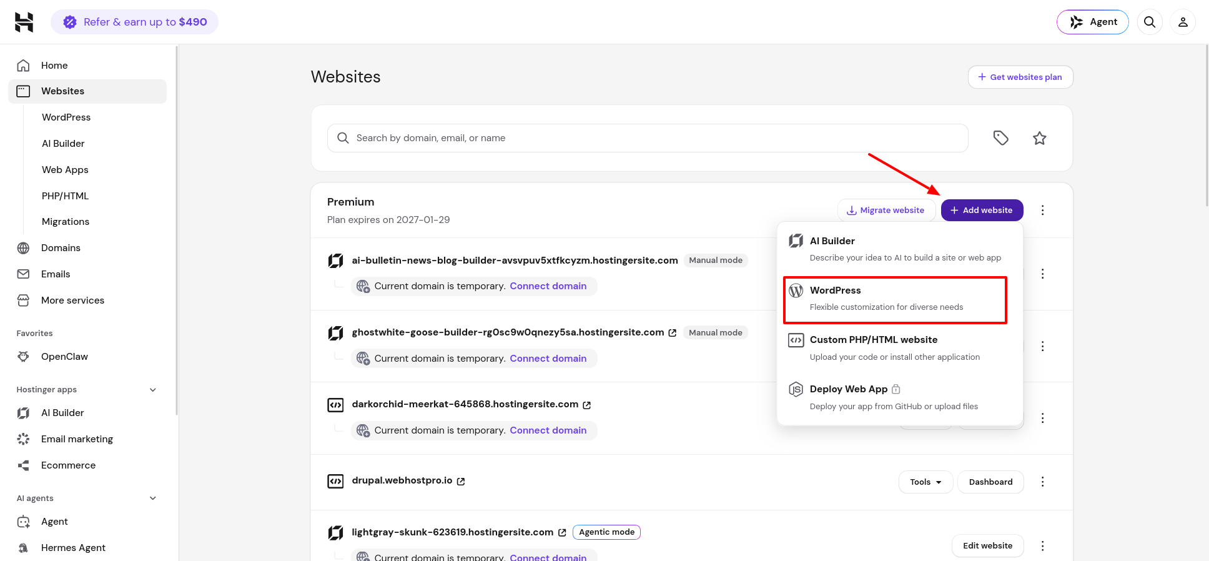Click the Agent robot icon in sidebar
The width and height of the screenshot is (1209, 561).
coord(23,522)
